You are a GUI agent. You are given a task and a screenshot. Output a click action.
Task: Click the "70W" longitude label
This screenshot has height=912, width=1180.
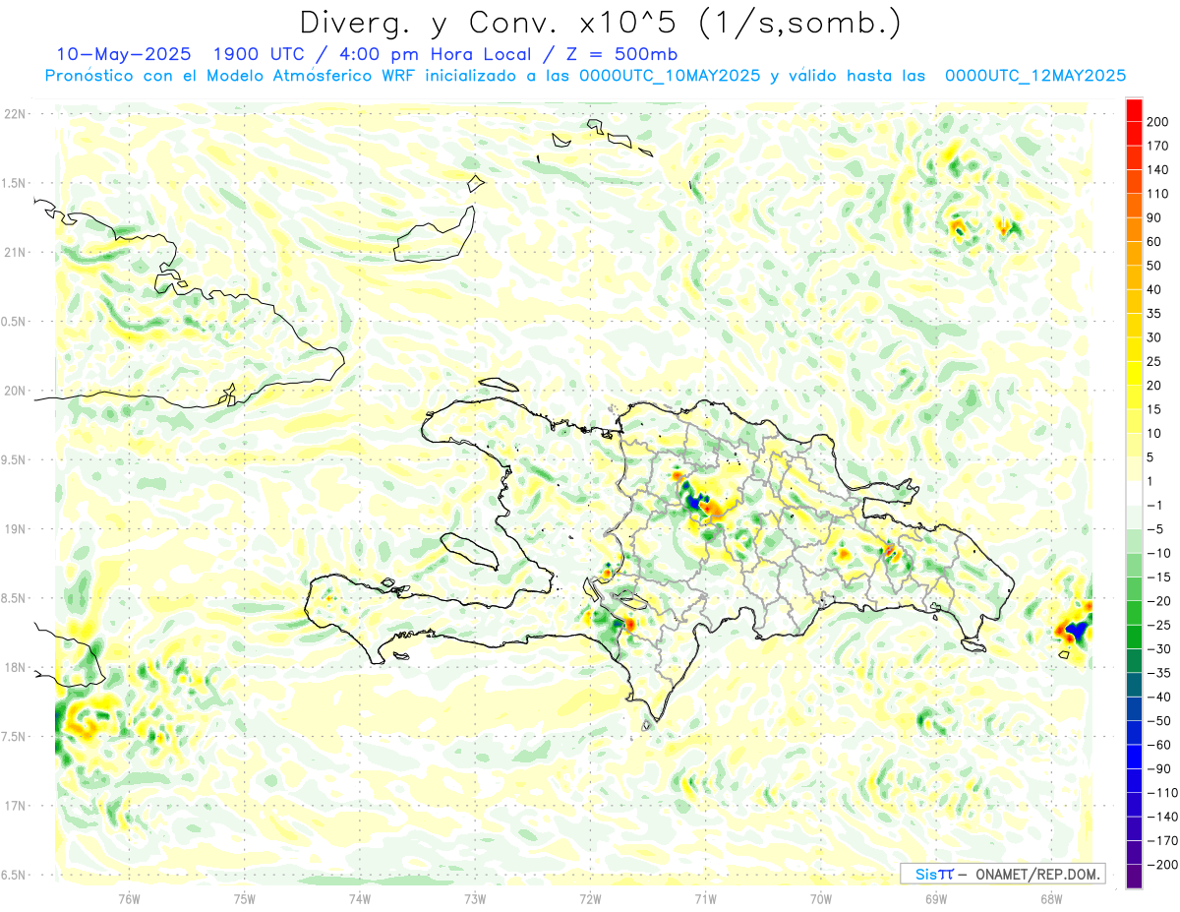click(x=821, y=897)
